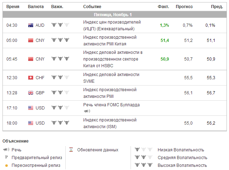Screen dimensions: 229x170
Task: Open the 'Речь члена FOMC Булларда' event
Action: pos(112,105)
